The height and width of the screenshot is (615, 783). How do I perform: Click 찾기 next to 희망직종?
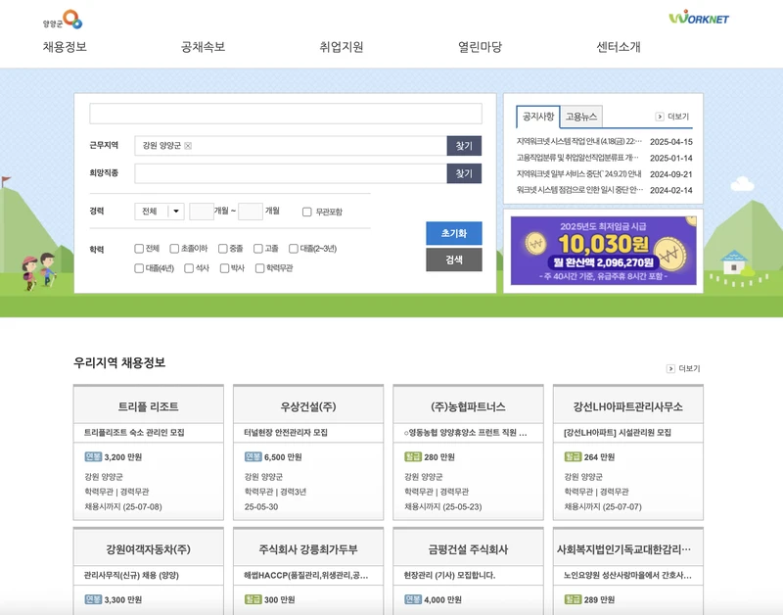pos(464,173)
